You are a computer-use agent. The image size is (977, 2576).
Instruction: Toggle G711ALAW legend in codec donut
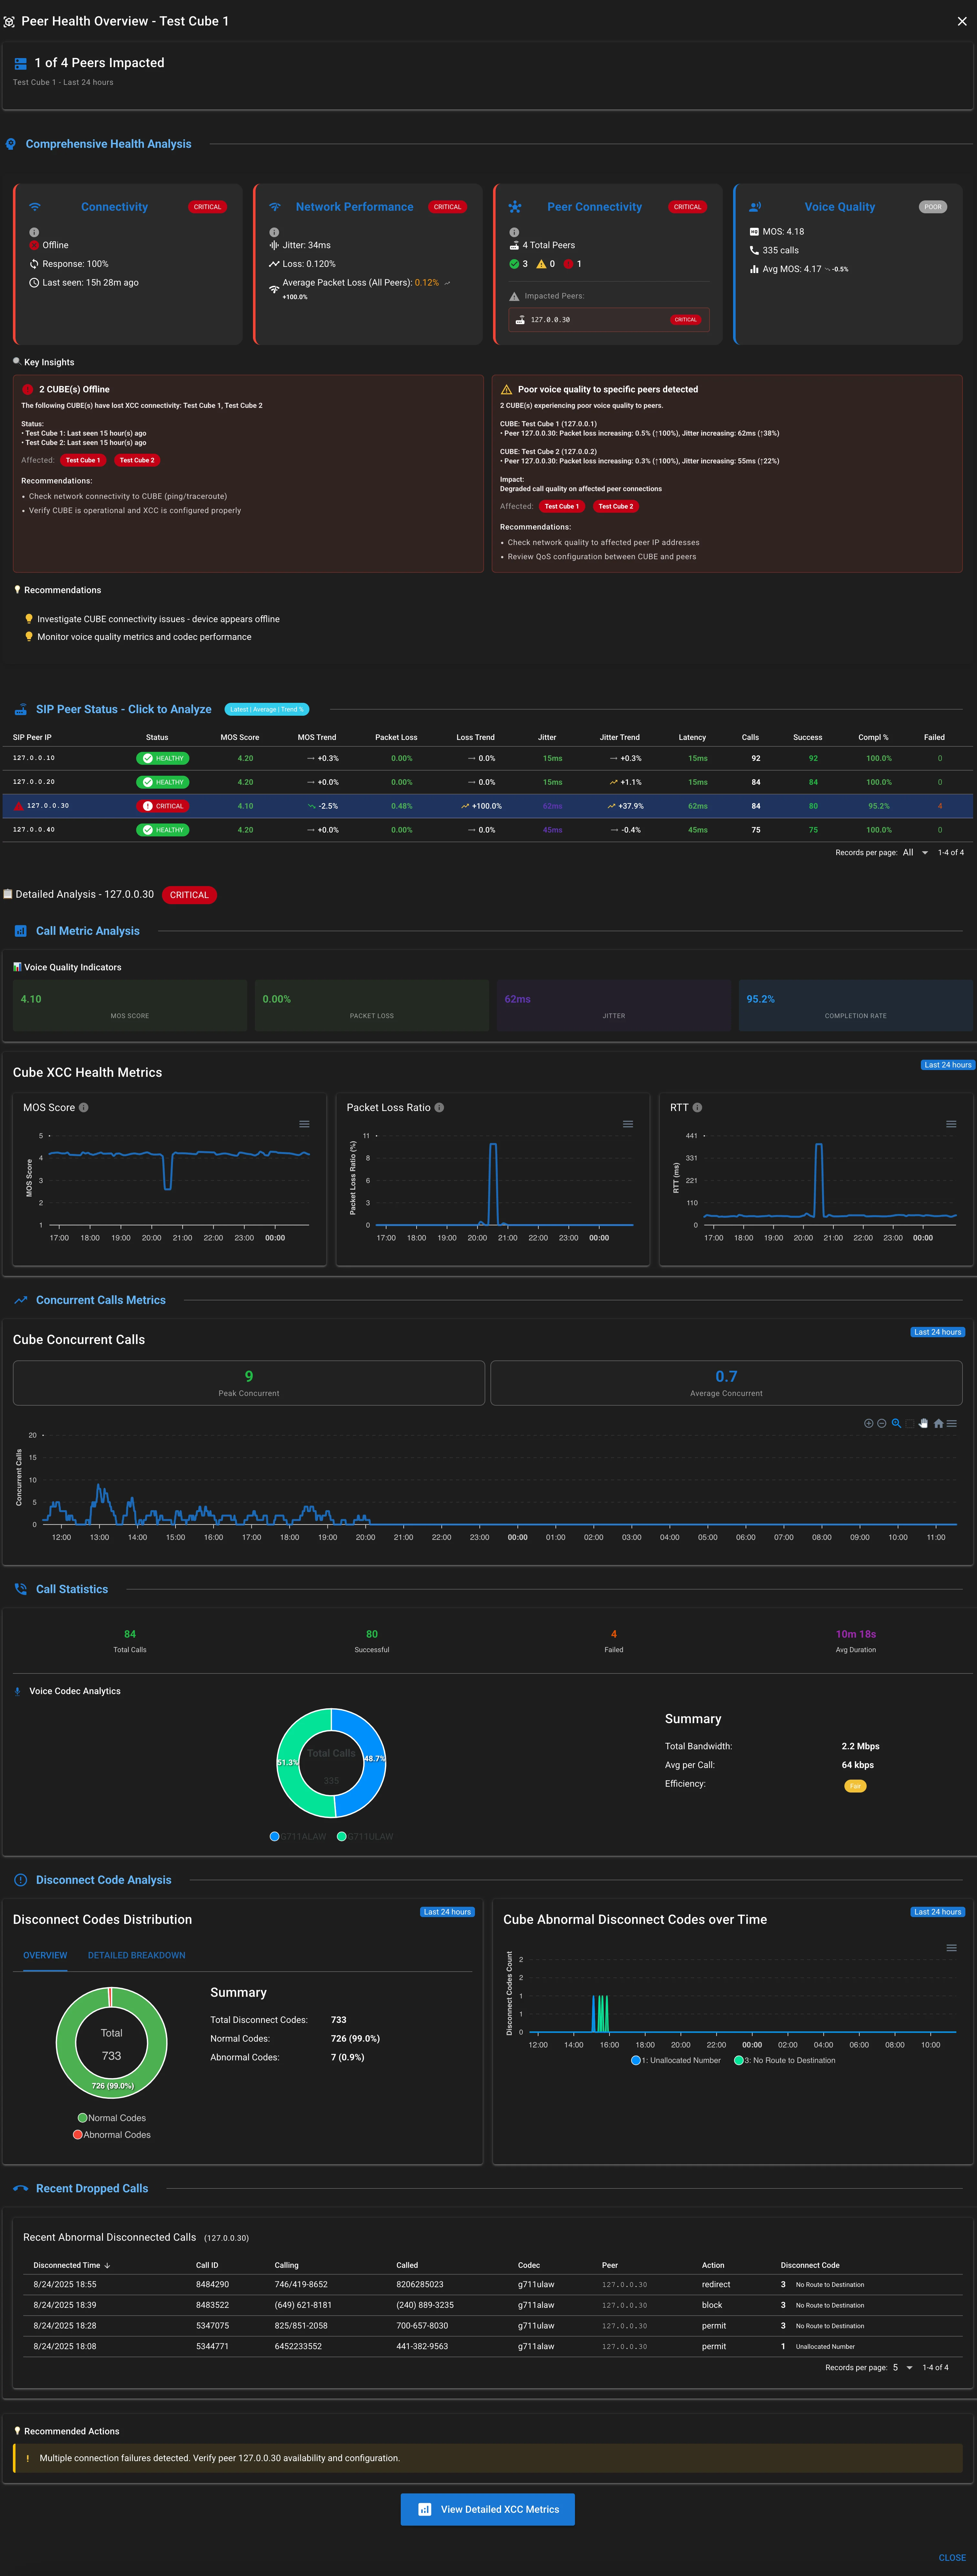(x=298, y=1836)
